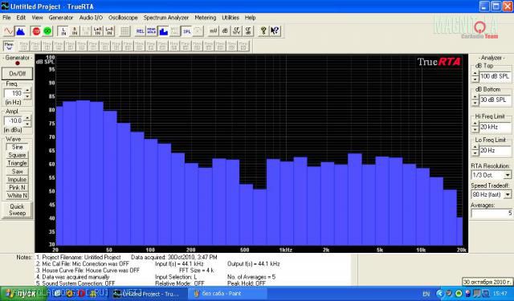The height and width of the screenshot is (301, 514).
Task: Click the generator On/Off button
Action: (18, 74)
